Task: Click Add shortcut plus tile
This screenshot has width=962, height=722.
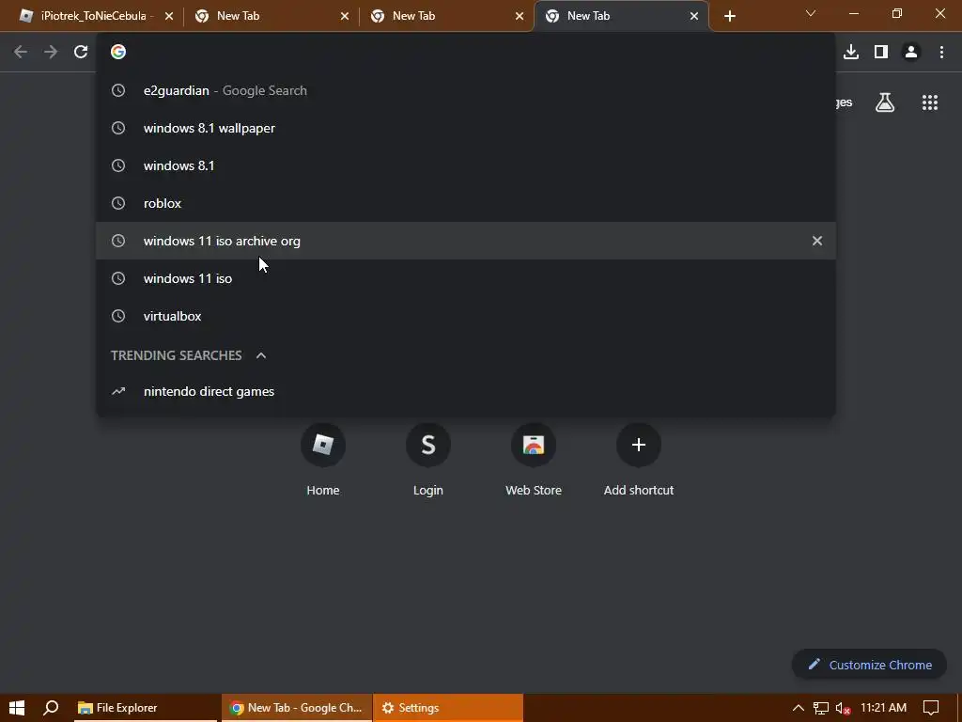Action: coord(639,461)
